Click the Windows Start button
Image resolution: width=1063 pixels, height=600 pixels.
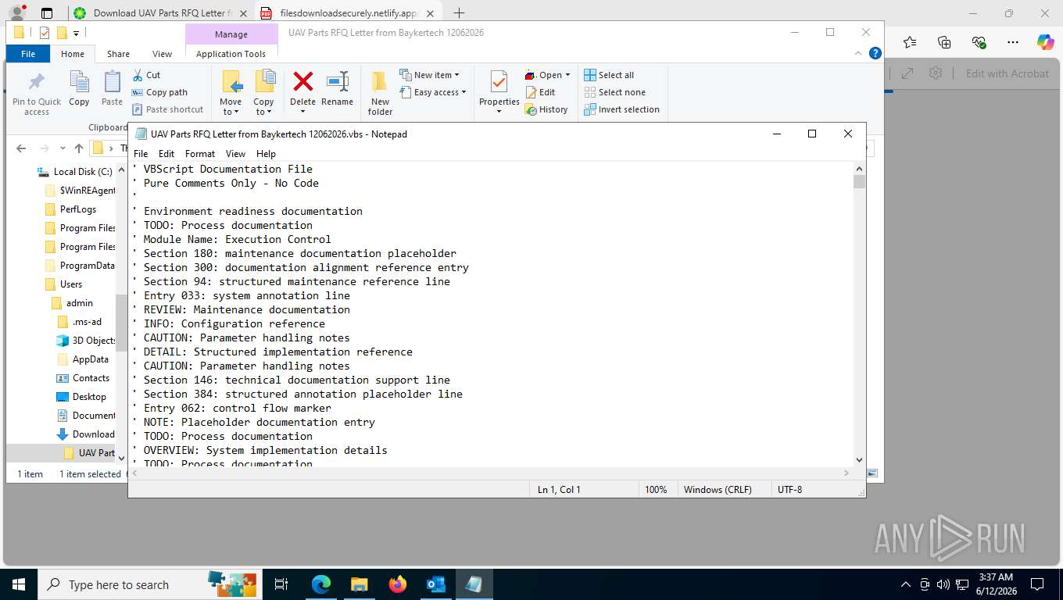click(19, 584)
